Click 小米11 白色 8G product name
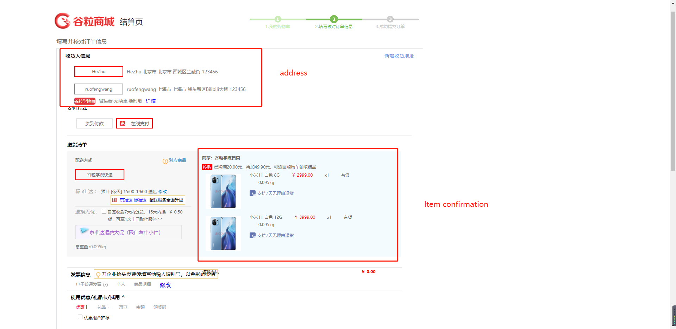This screenshot has width=676, height=329. pos(264,175)
